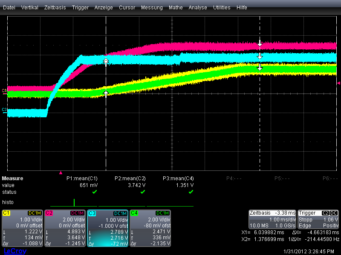Open the Messung menu
The height and width of the screenshot is (255, 341).
[152, 8]
